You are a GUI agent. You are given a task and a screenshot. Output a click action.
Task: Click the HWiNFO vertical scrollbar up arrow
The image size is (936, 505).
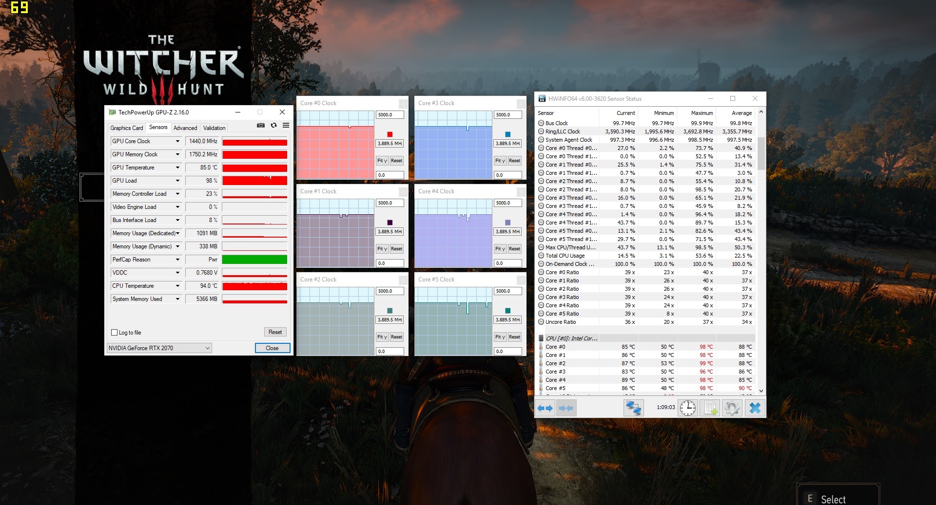[x=761, y=112]
